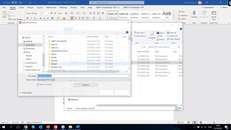Screen dimensions: 231x130
Task: Open Skype from the taskbar
Action: coord(33,127)
